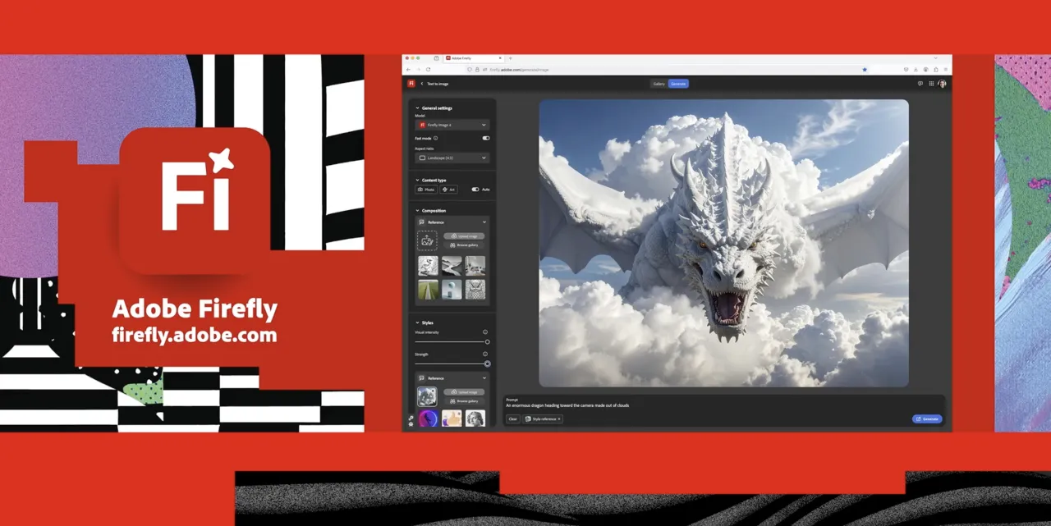Click the key icon at sidebar bottom-left
Image resolution: width=1051 pixels, height=526 pixels.
click(x=411, y=418)
